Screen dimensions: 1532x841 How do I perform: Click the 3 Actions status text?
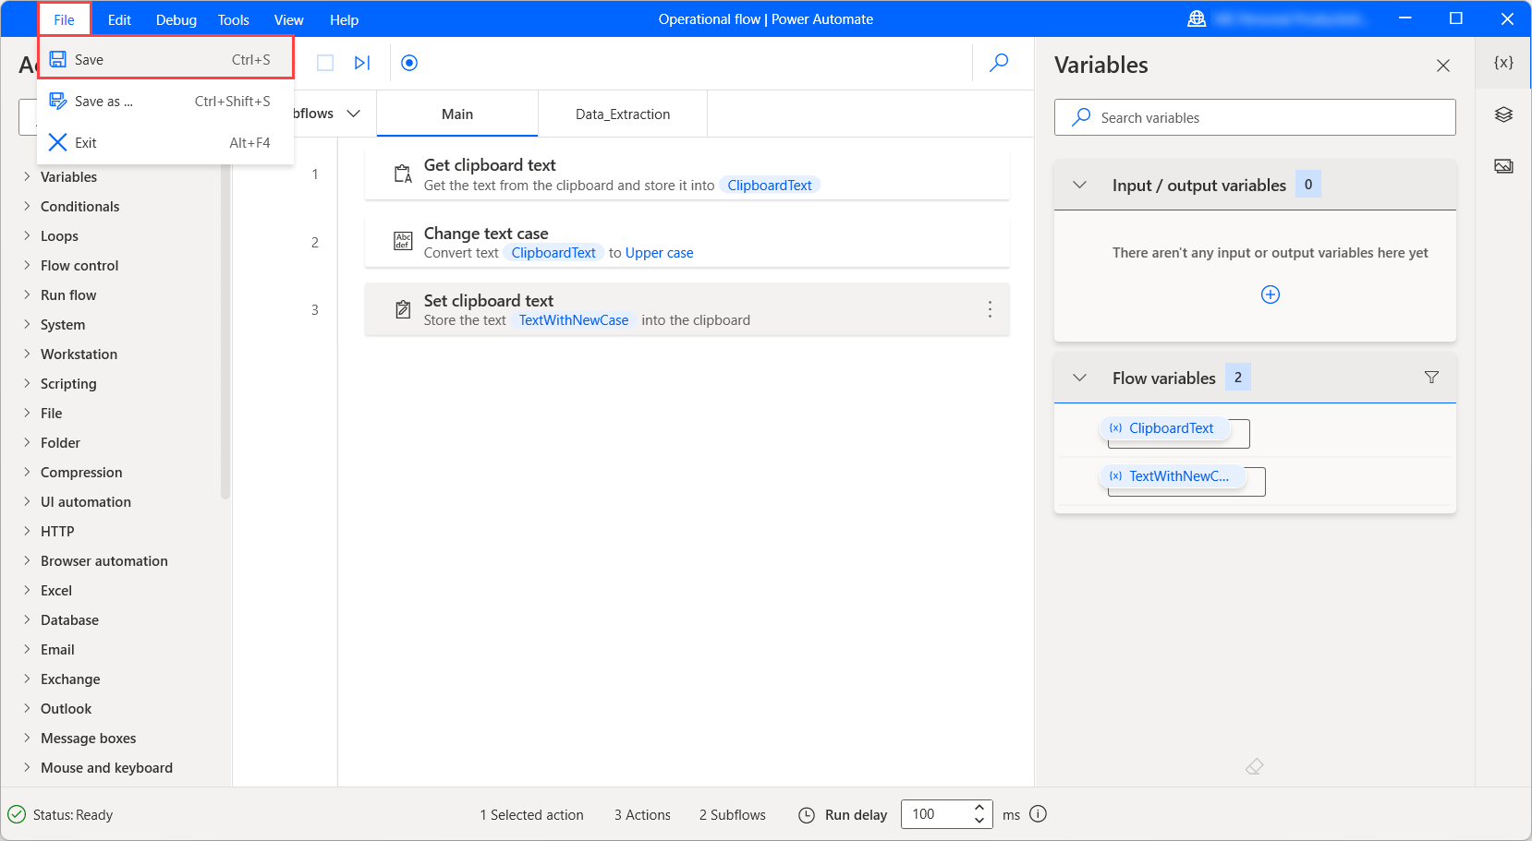[642, 815]
